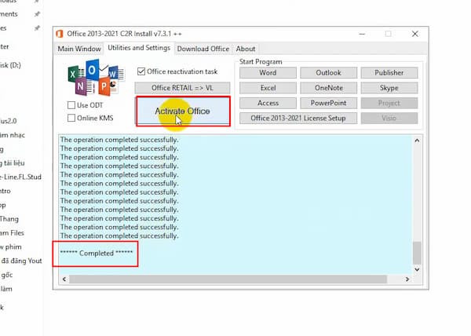
Task: Launch Outlook from Start Program
Action: [329, 73]
